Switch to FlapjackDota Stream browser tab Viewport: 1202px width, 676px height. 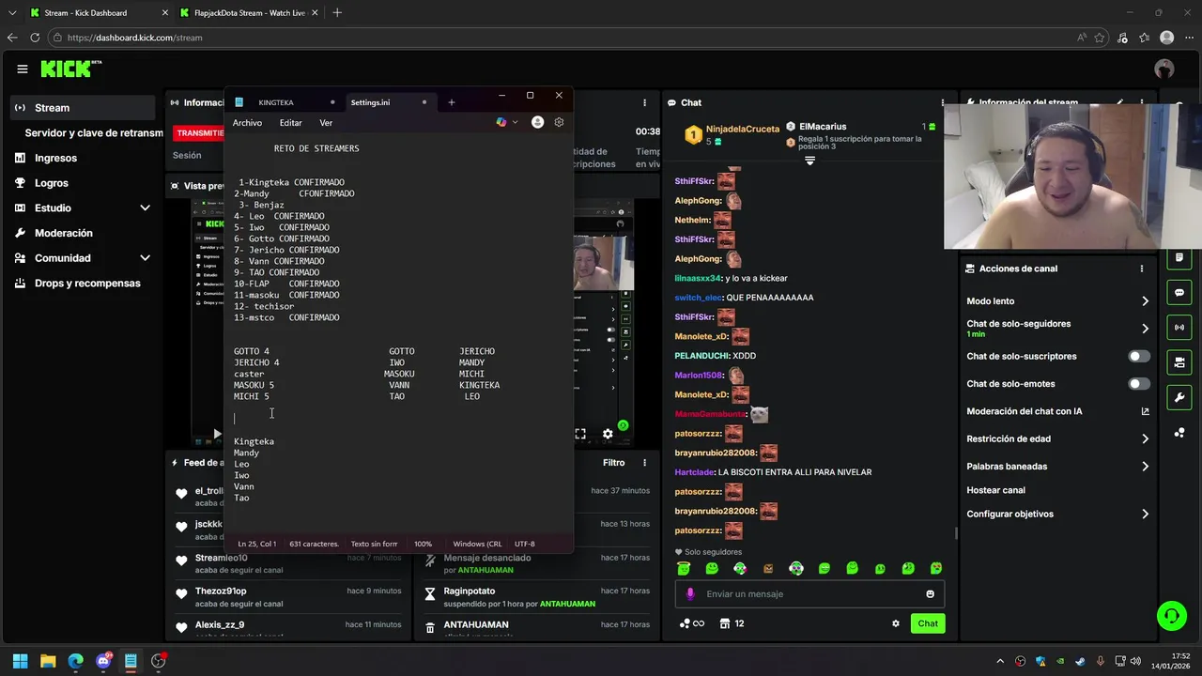249,13
